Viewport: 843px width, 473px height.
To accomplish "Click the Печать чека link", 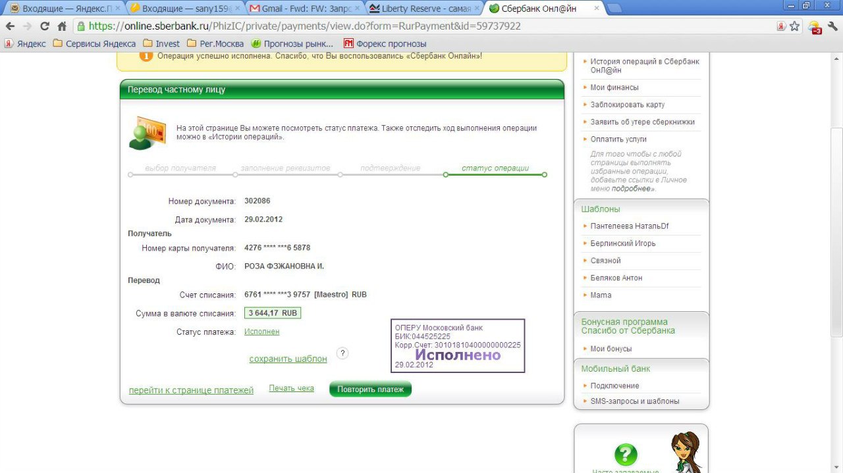I will tap(291, 388).
